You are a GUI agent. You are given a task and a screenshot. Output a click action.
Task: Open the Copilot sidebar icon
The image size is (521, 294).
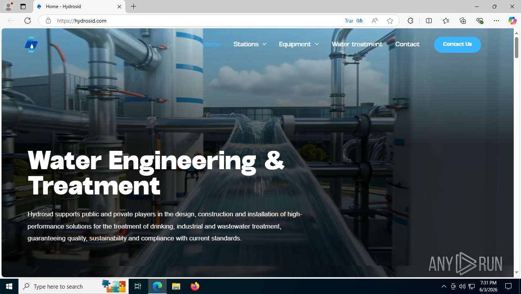513,21
